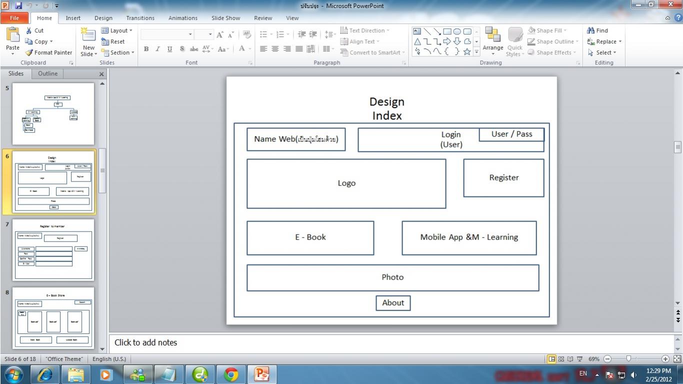
Task: Toggle strikethrough formatting
Action: coord(194,49)
